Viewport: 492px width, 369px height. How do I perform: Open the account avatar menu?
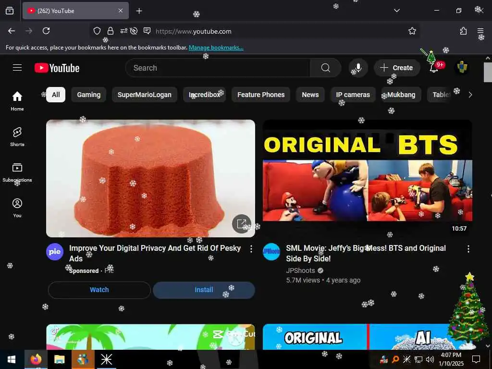click(x=462, y=68)
